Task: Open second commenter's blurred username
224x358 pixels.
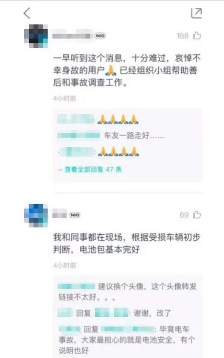Action: (60, 213)
